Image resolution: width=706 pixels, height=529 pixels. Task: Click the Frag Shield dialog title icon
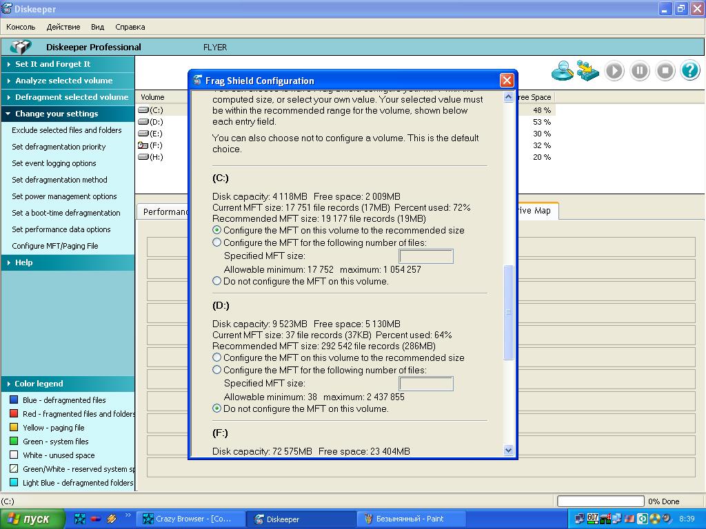[x=197, y=81]
